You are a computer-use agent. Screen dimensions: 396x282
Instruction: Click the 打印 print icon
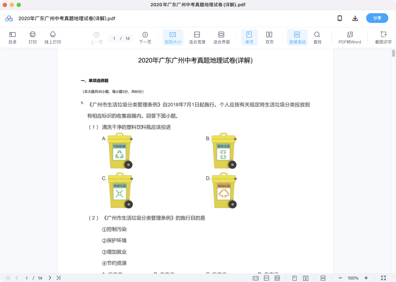point(33,38)
